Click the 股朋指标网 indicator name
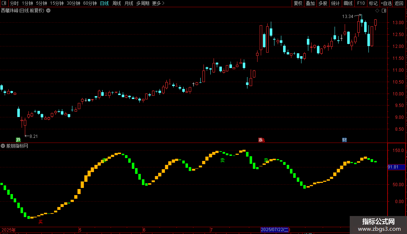 tap(17, 146)
